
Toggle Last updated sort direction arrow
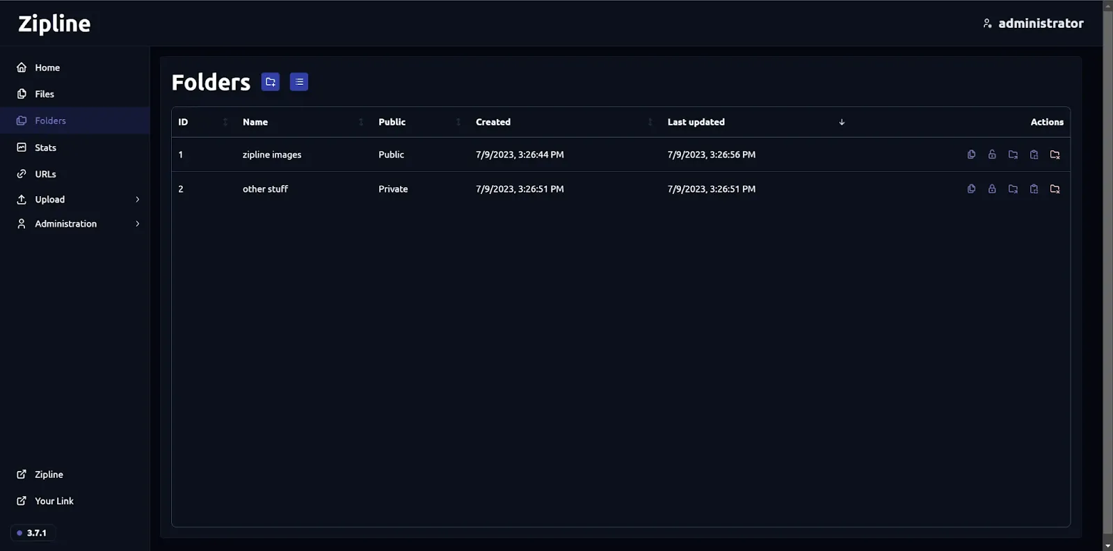842,122
